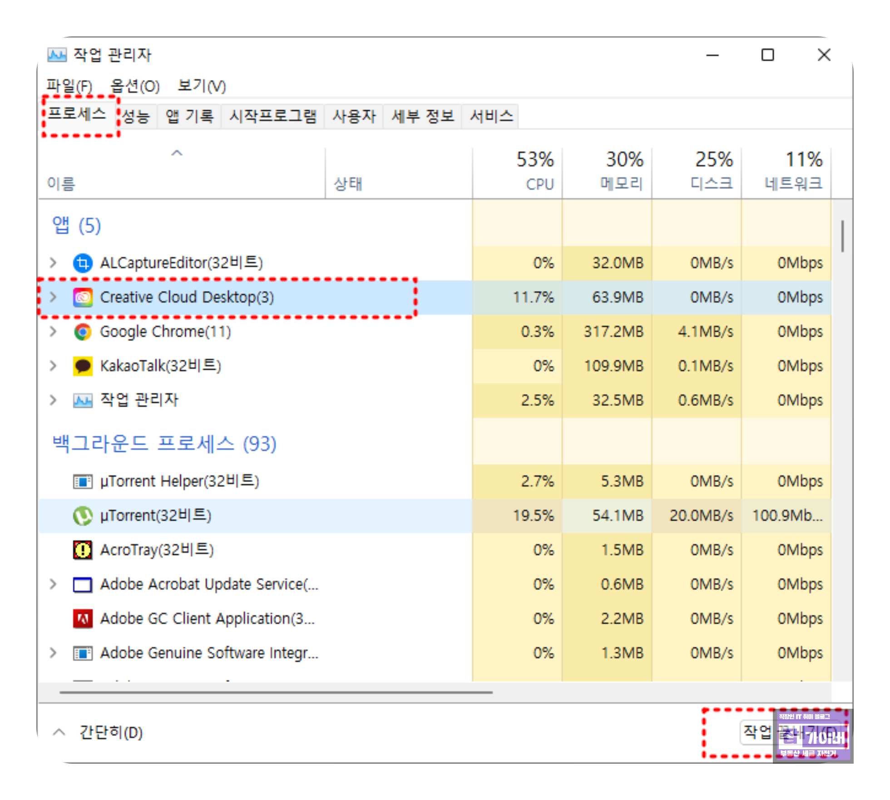Click the Creative Cloud Desktop icon

tap(83, 297)
